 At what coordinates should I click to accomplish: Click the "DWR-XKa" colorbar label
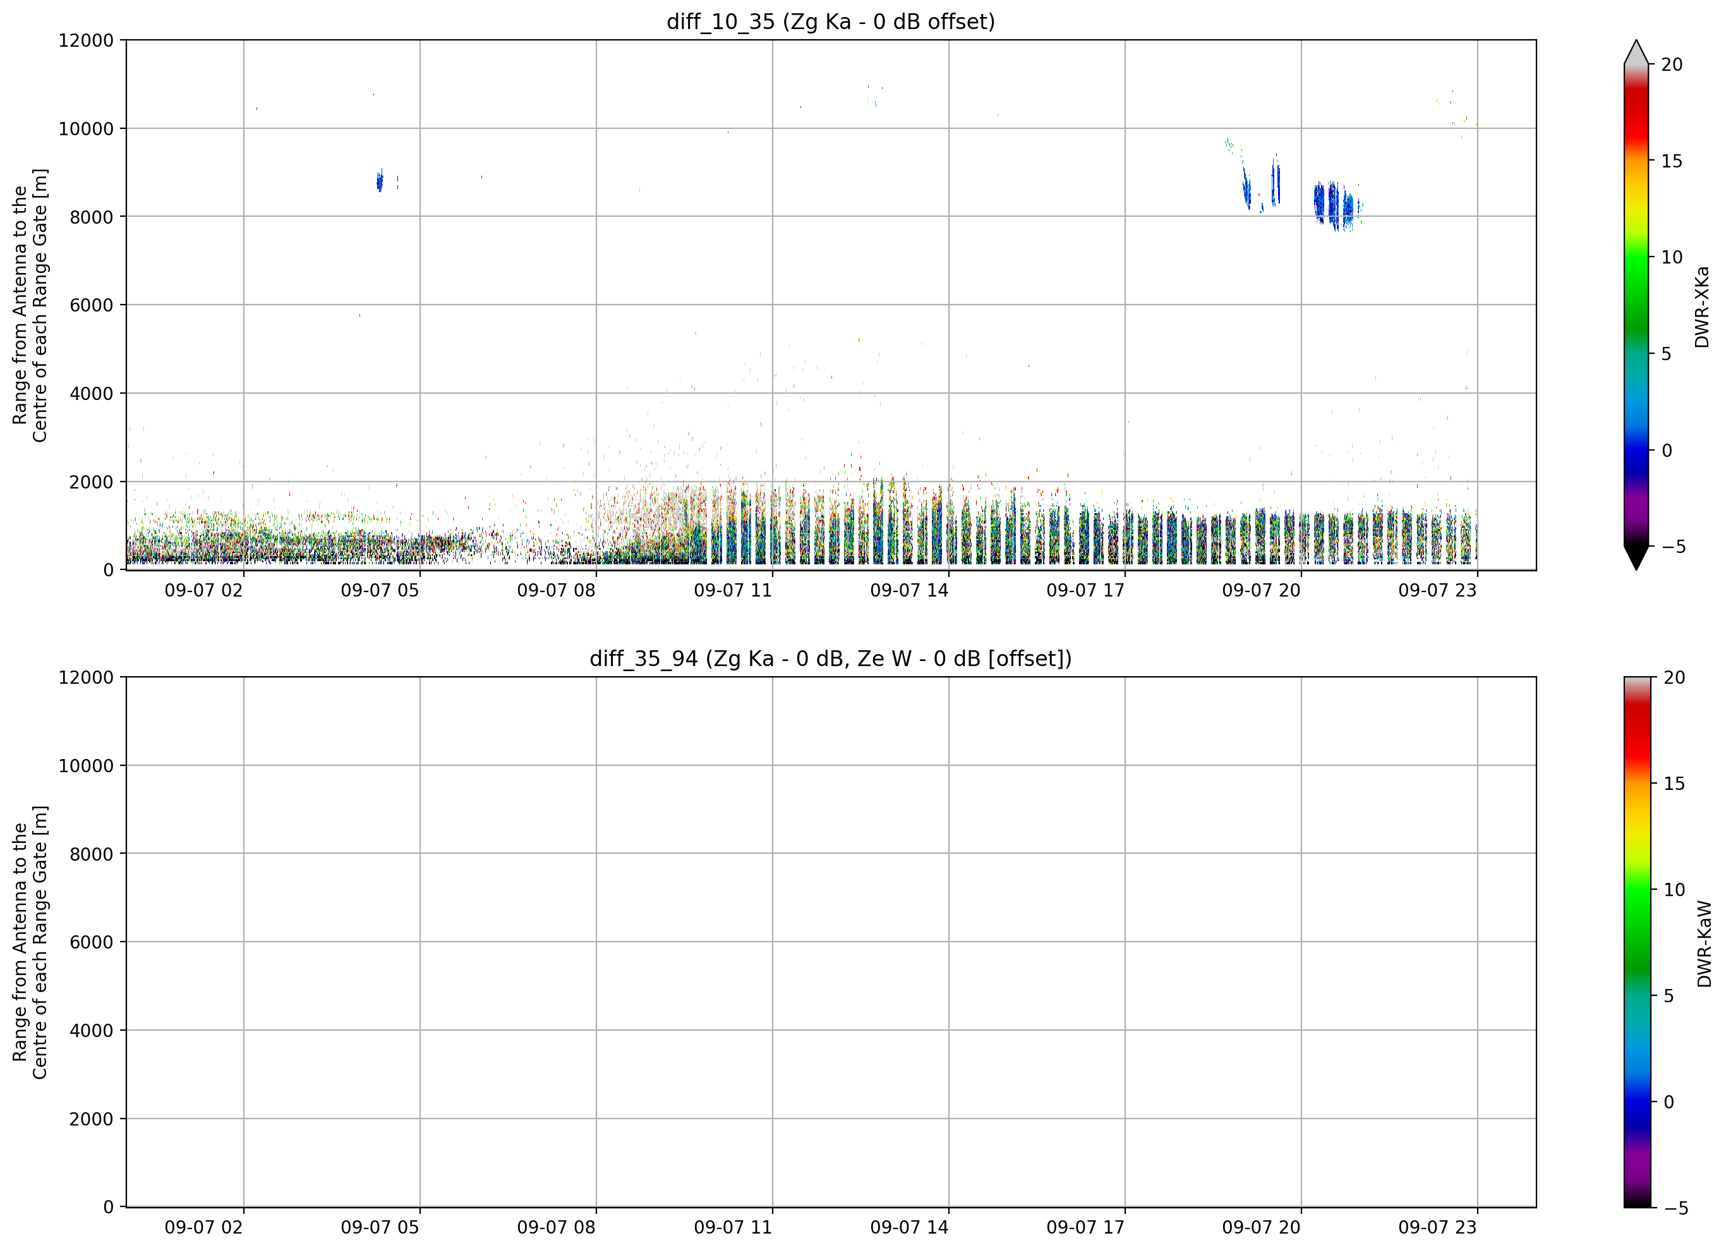coord(1703,306)
